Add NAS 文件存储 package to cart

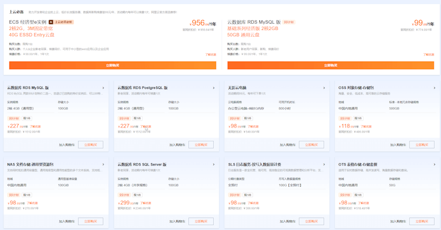tap(67, 221)
